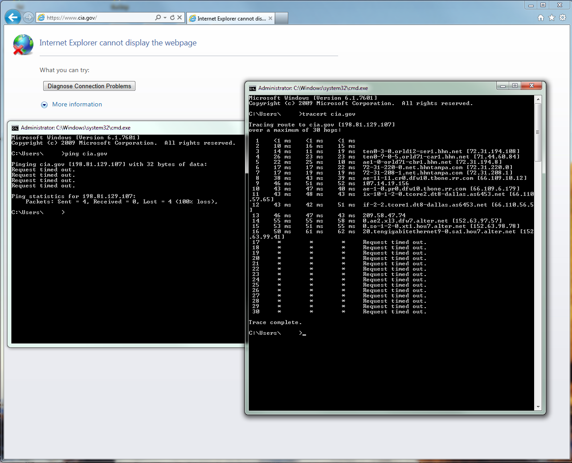This screenshot has width=572, height=463.
Task: Click the 'Ping statistics for 198.81.129.107' line
Action: (74, 196)
